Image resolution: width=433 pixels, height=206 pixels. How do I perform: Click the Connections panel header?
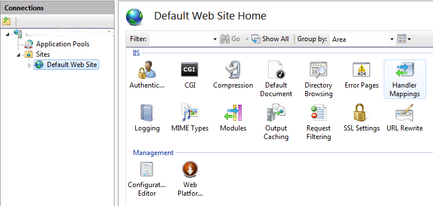(57, 7)
